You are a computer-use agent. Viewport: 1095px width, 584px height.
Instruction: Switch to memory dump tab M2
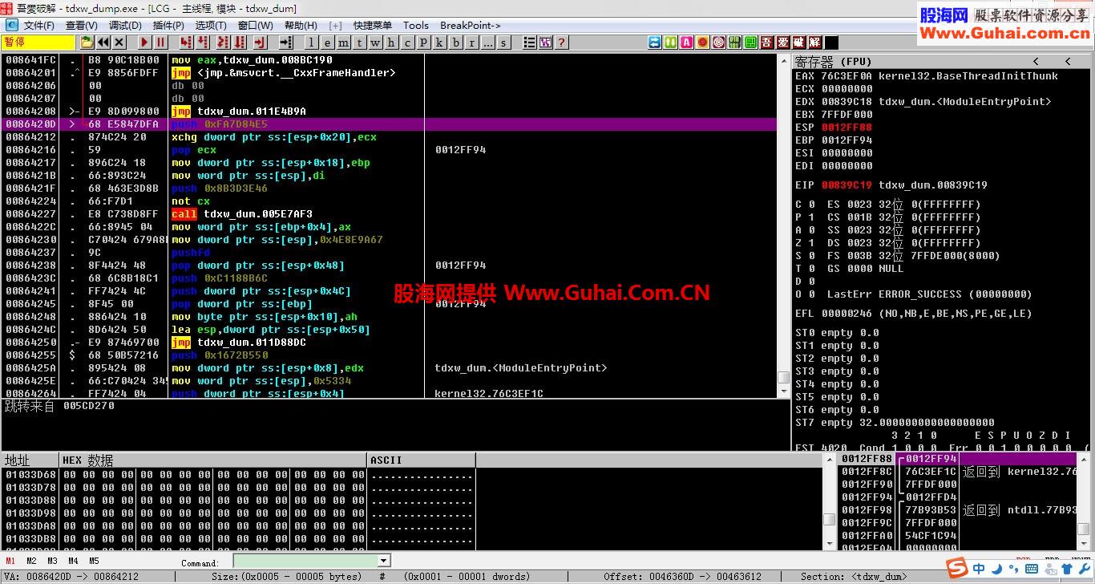point(31,561)
